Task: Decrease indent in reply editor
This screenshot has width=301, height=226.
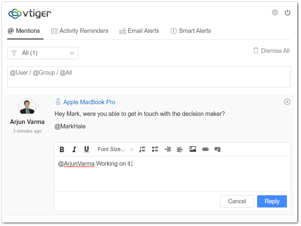Action: (180, 149)
